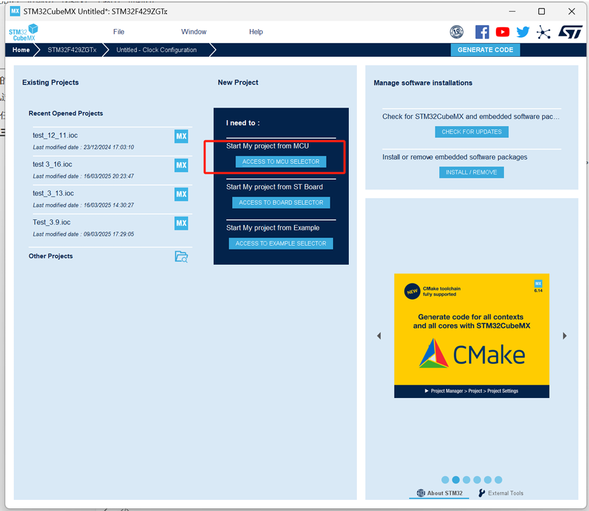
Task: Click the MX title bar app icon
Action: [15, 11]
